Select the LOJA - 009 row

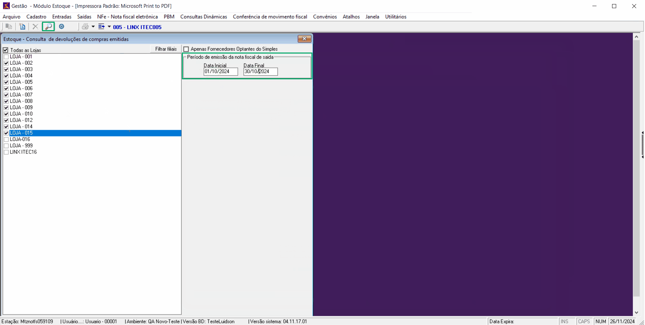[92, 107]
